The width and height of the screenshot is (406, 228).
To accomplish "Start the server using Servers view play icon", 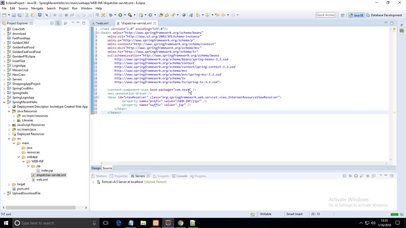I will pos(356,176).
